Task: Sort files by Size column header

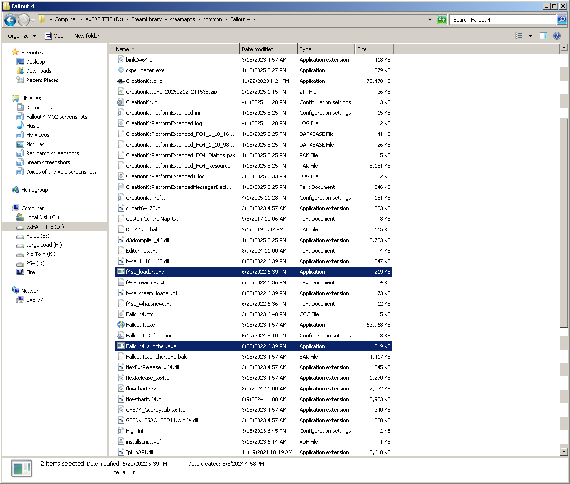Action: coord(374,49)
